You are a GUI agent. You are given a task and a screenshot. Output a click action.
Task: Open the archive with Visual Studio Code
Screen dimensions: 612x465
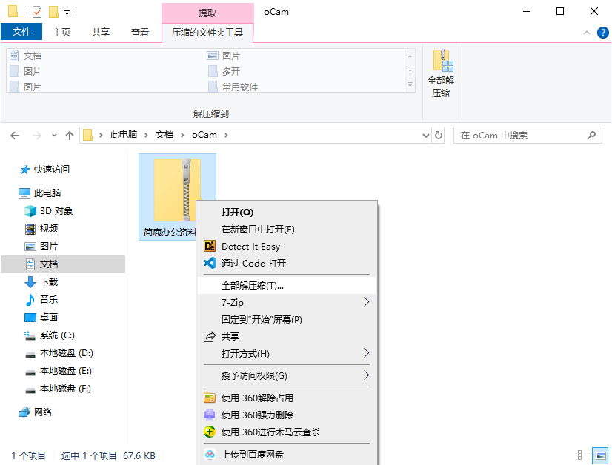tap(249, 263)
